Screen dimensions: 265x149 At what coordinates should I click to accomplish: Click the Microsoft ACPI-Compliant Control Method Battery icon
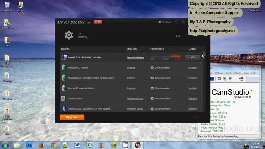pyautogui.click(x=63, y=78)
